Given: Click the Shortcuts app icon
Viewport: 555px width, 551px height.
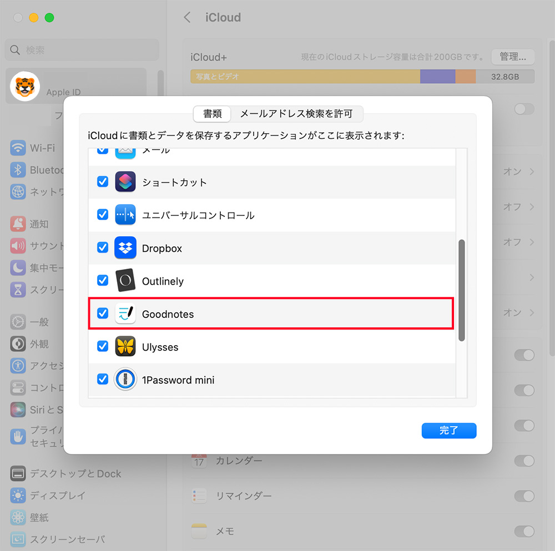Looking at the screenshot, I should (125, 182).
